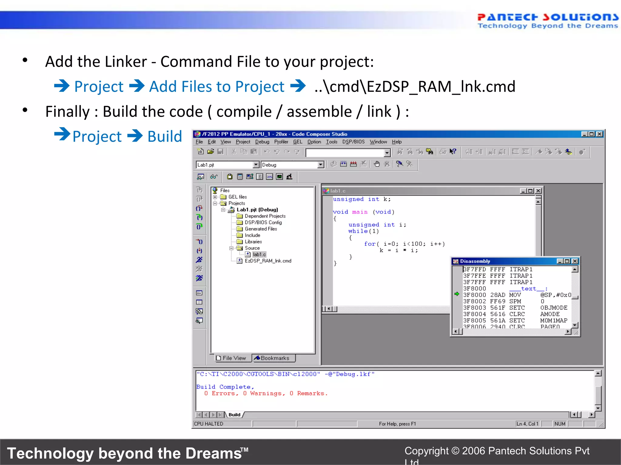Screen dimensions: 621x465
Task: Click the 'Build Complete,' output line
Action: tap(225, 387)
